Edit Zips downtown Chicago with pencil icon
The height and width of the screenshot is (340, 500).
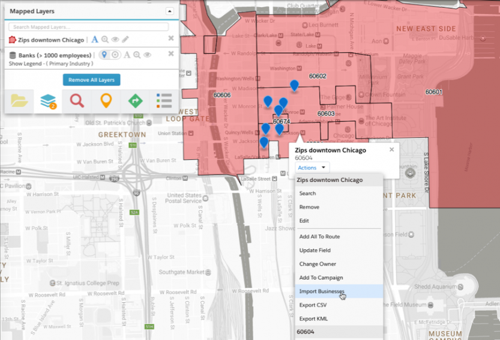point(125,39)
